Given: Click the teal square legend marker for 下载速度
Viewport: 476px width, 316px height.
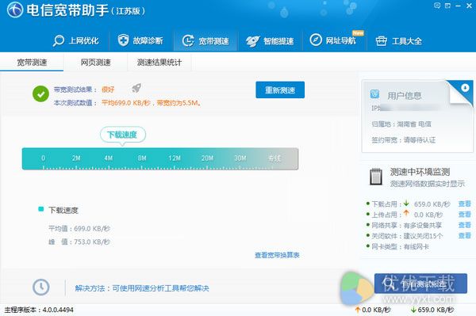Looking at the screenshot, I should point(40,209).
